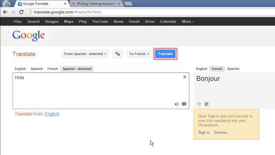Expand the More menu in Google bar

188,22
